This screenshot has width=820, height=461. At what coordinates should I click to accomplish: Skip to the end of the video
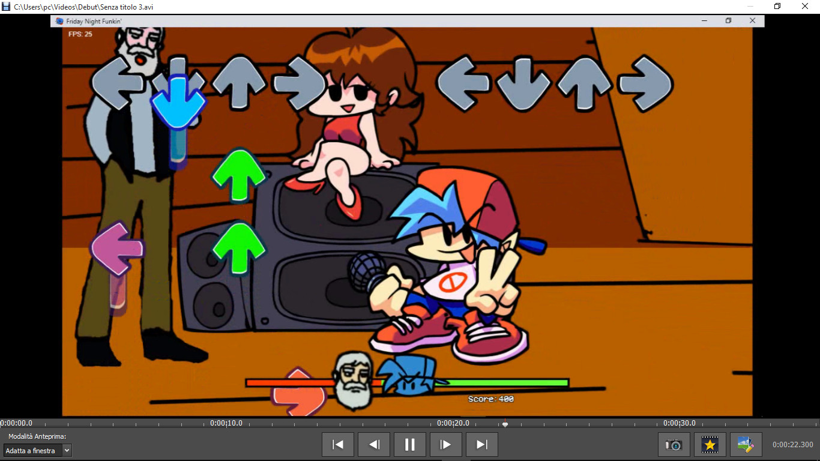coord(482,445)
